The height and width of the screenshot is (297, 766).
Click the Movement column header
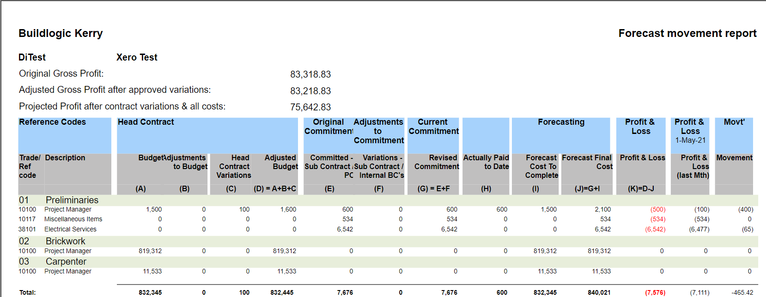pos(735,158)
